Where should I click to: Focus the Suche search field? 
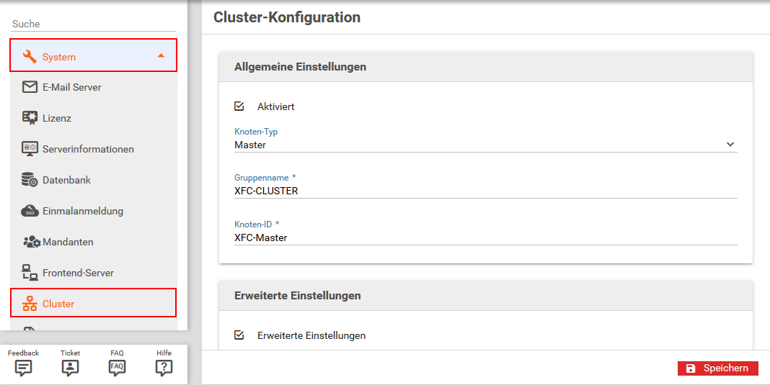93,24
